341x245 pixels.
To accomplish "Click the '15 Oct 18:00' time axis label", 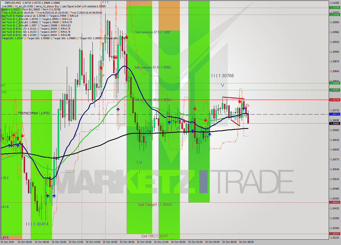I will coord(127,242).
